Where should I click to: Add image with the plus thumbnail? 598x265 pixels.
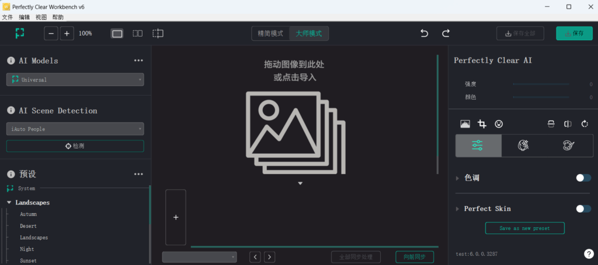[x=175, y=217]
